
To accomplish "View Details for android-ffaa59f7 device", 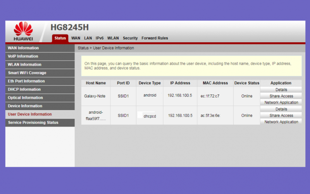I will pos(281,109).
